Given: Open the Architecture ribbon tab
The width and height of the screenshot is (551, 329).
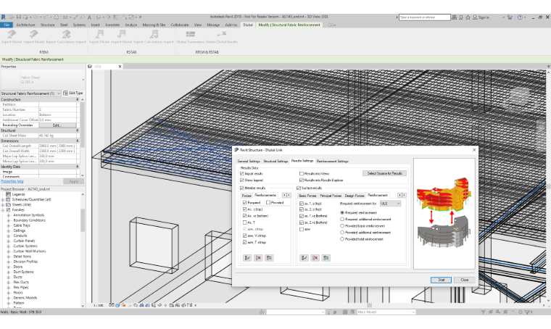Looking at the screenshot, I should 25,25.
